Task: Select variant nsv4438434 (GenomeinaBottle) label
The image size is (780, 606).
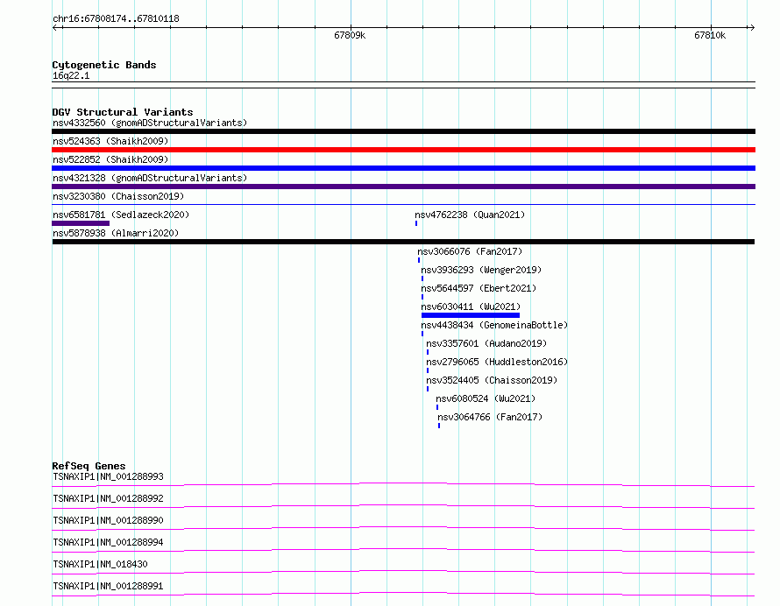Action: (494, 325)
